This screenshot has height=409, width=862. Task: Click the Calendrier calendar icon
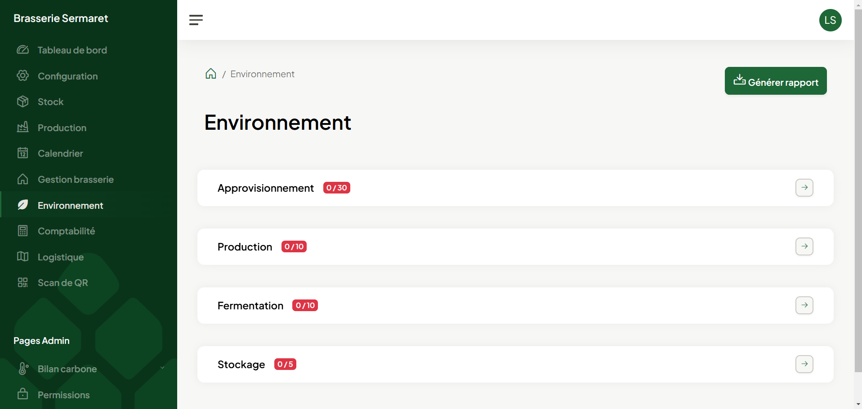click(x=23, y=153)
